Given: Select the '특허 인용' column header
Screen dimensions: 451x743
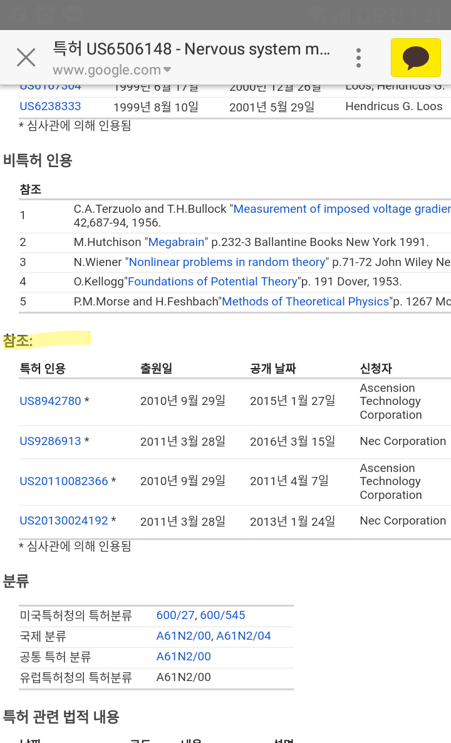Looking at the screenshot, I should pos(43,369).
